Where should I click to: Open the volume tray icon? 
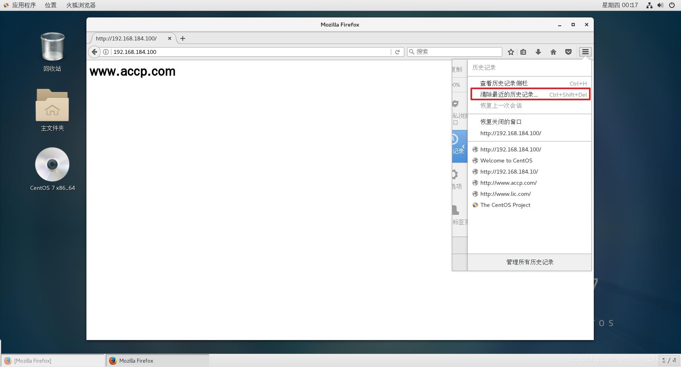click(x=660, y=5)
